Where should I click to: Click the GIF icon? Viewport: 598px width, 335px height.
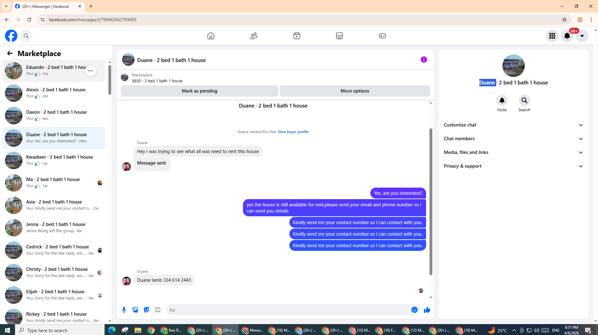click(158, 310)
